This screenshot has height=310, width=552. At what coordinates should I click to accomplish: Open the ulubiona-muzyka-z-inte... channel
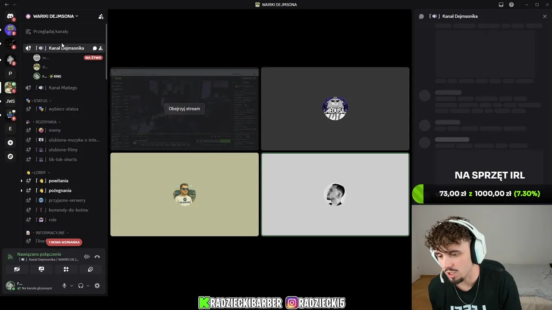click(64, 140)
